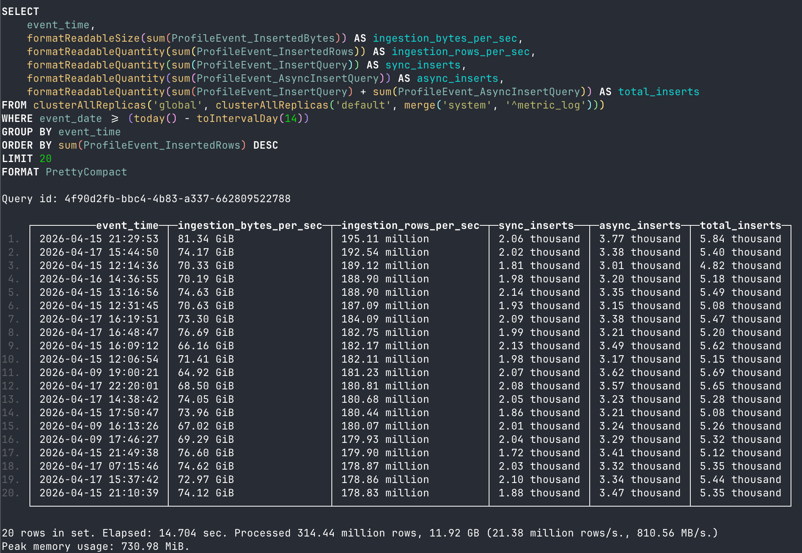The width and height of the screenshot is (802, 553).
Task: Click timestamp 2026-04-15 21:29:53
Action: tap(99, 239)
